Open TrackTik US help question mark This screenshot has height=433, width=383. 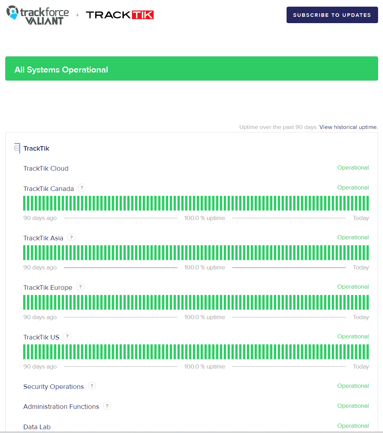pyautogui.click(x=67, y=336)
